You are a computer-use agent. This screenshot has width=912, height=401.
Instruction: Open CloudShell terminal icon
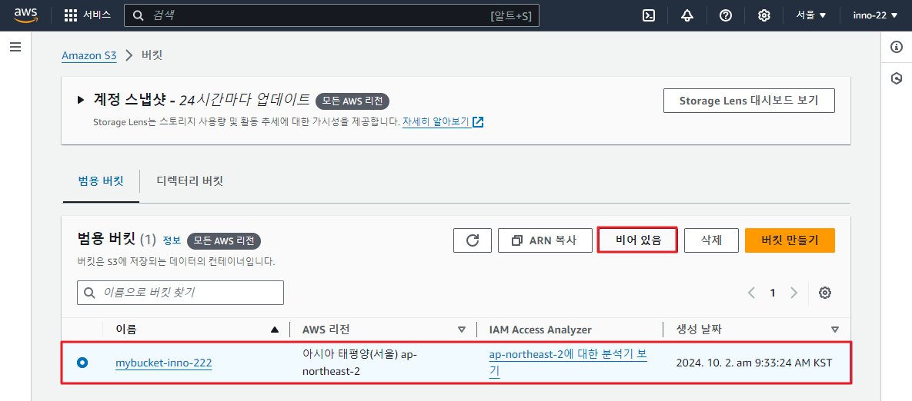[x=649, y=15]
